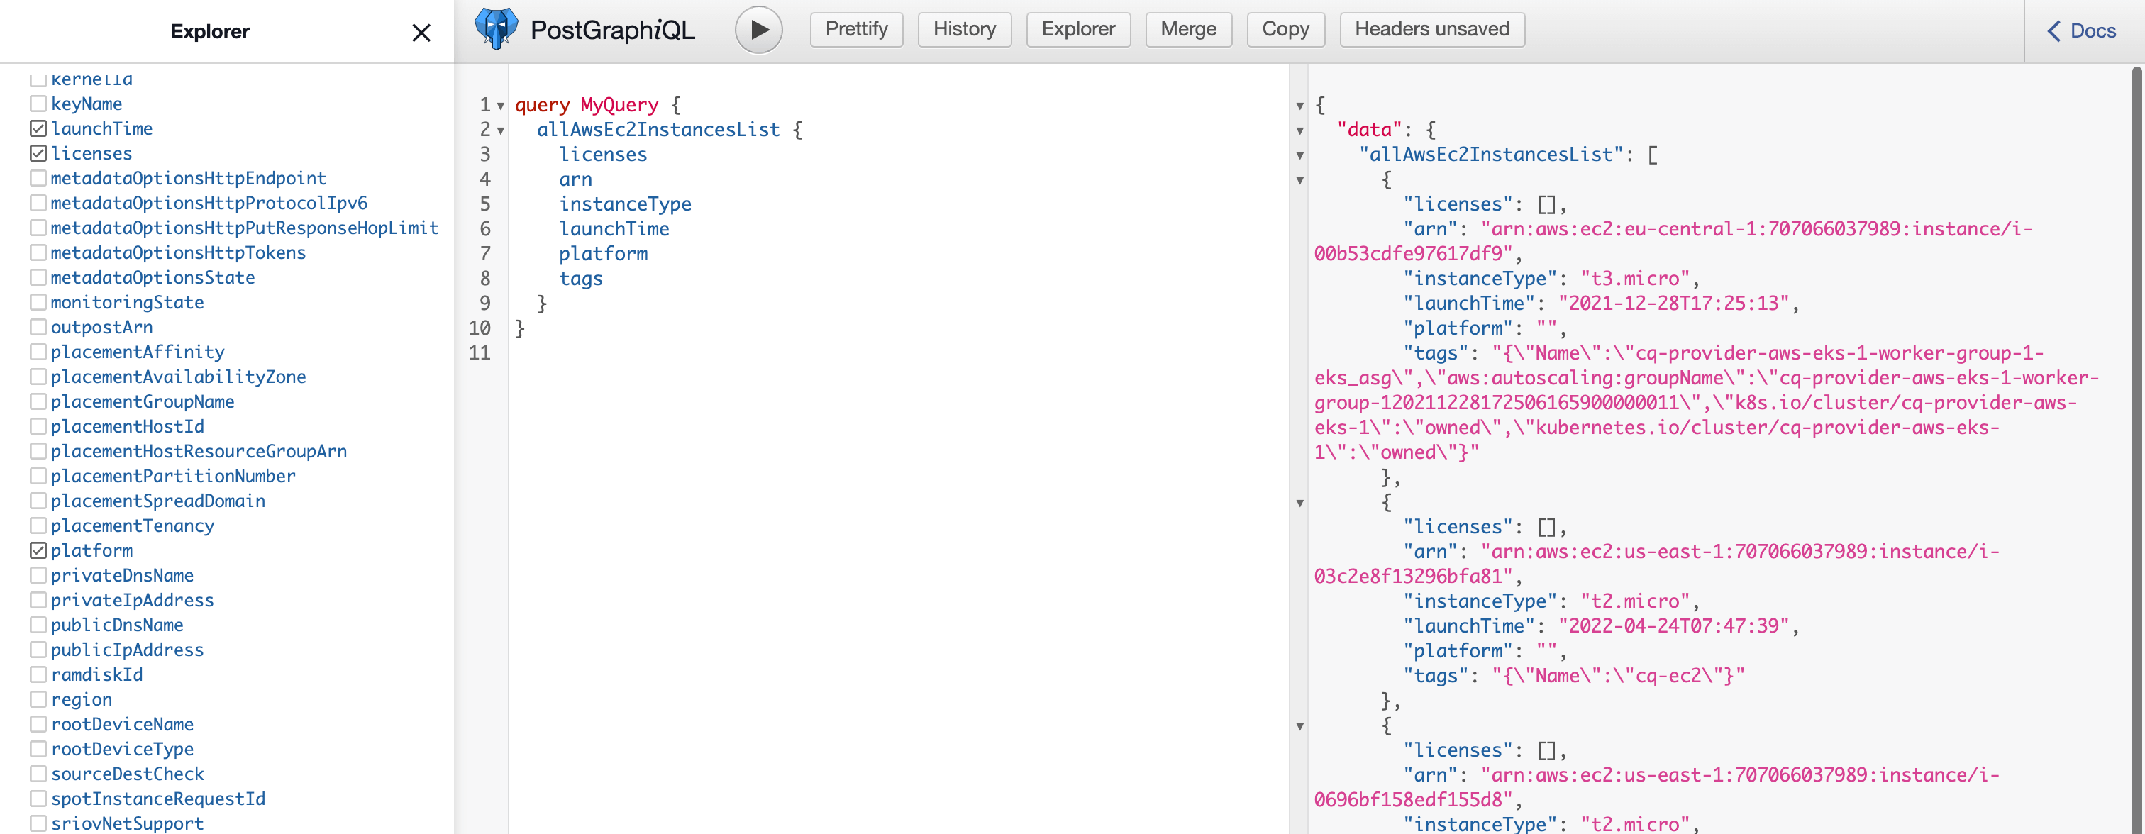2145x834 pixels.
Task: Open the History panel
Action: pos(963,29)
